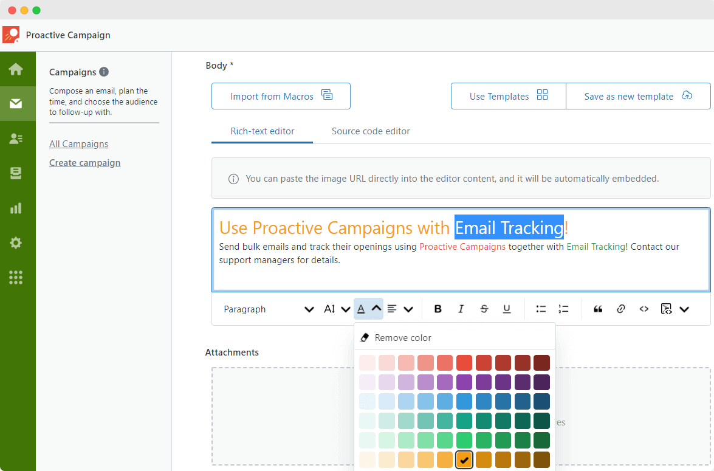Open the apps grid sidebar icon
Image resolution: width=714 pixels, height=471 pixels.
[16, 277]
